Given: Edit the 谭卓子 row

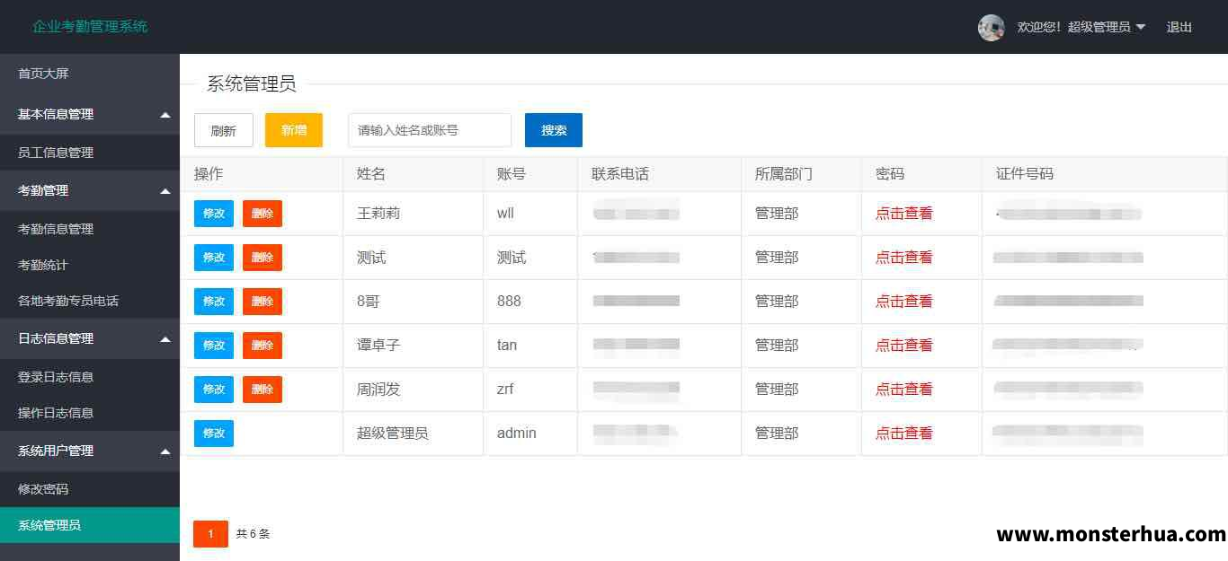Looking at the screenshot, I should tap(214, 346).
